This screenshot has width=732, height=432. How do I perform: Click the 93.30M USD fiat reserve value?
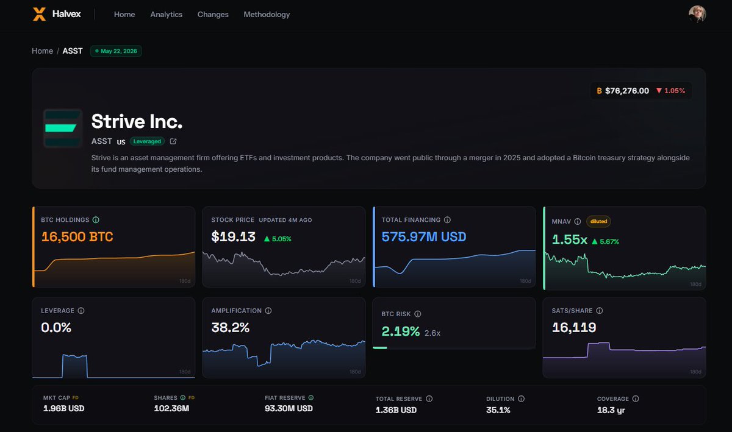289,408
